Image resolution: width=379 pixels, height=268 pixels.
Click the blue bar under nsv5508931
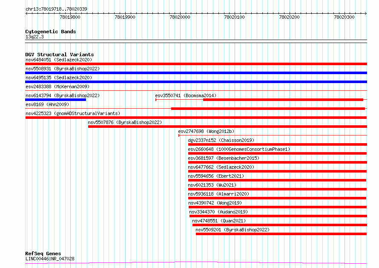point(196,73)
